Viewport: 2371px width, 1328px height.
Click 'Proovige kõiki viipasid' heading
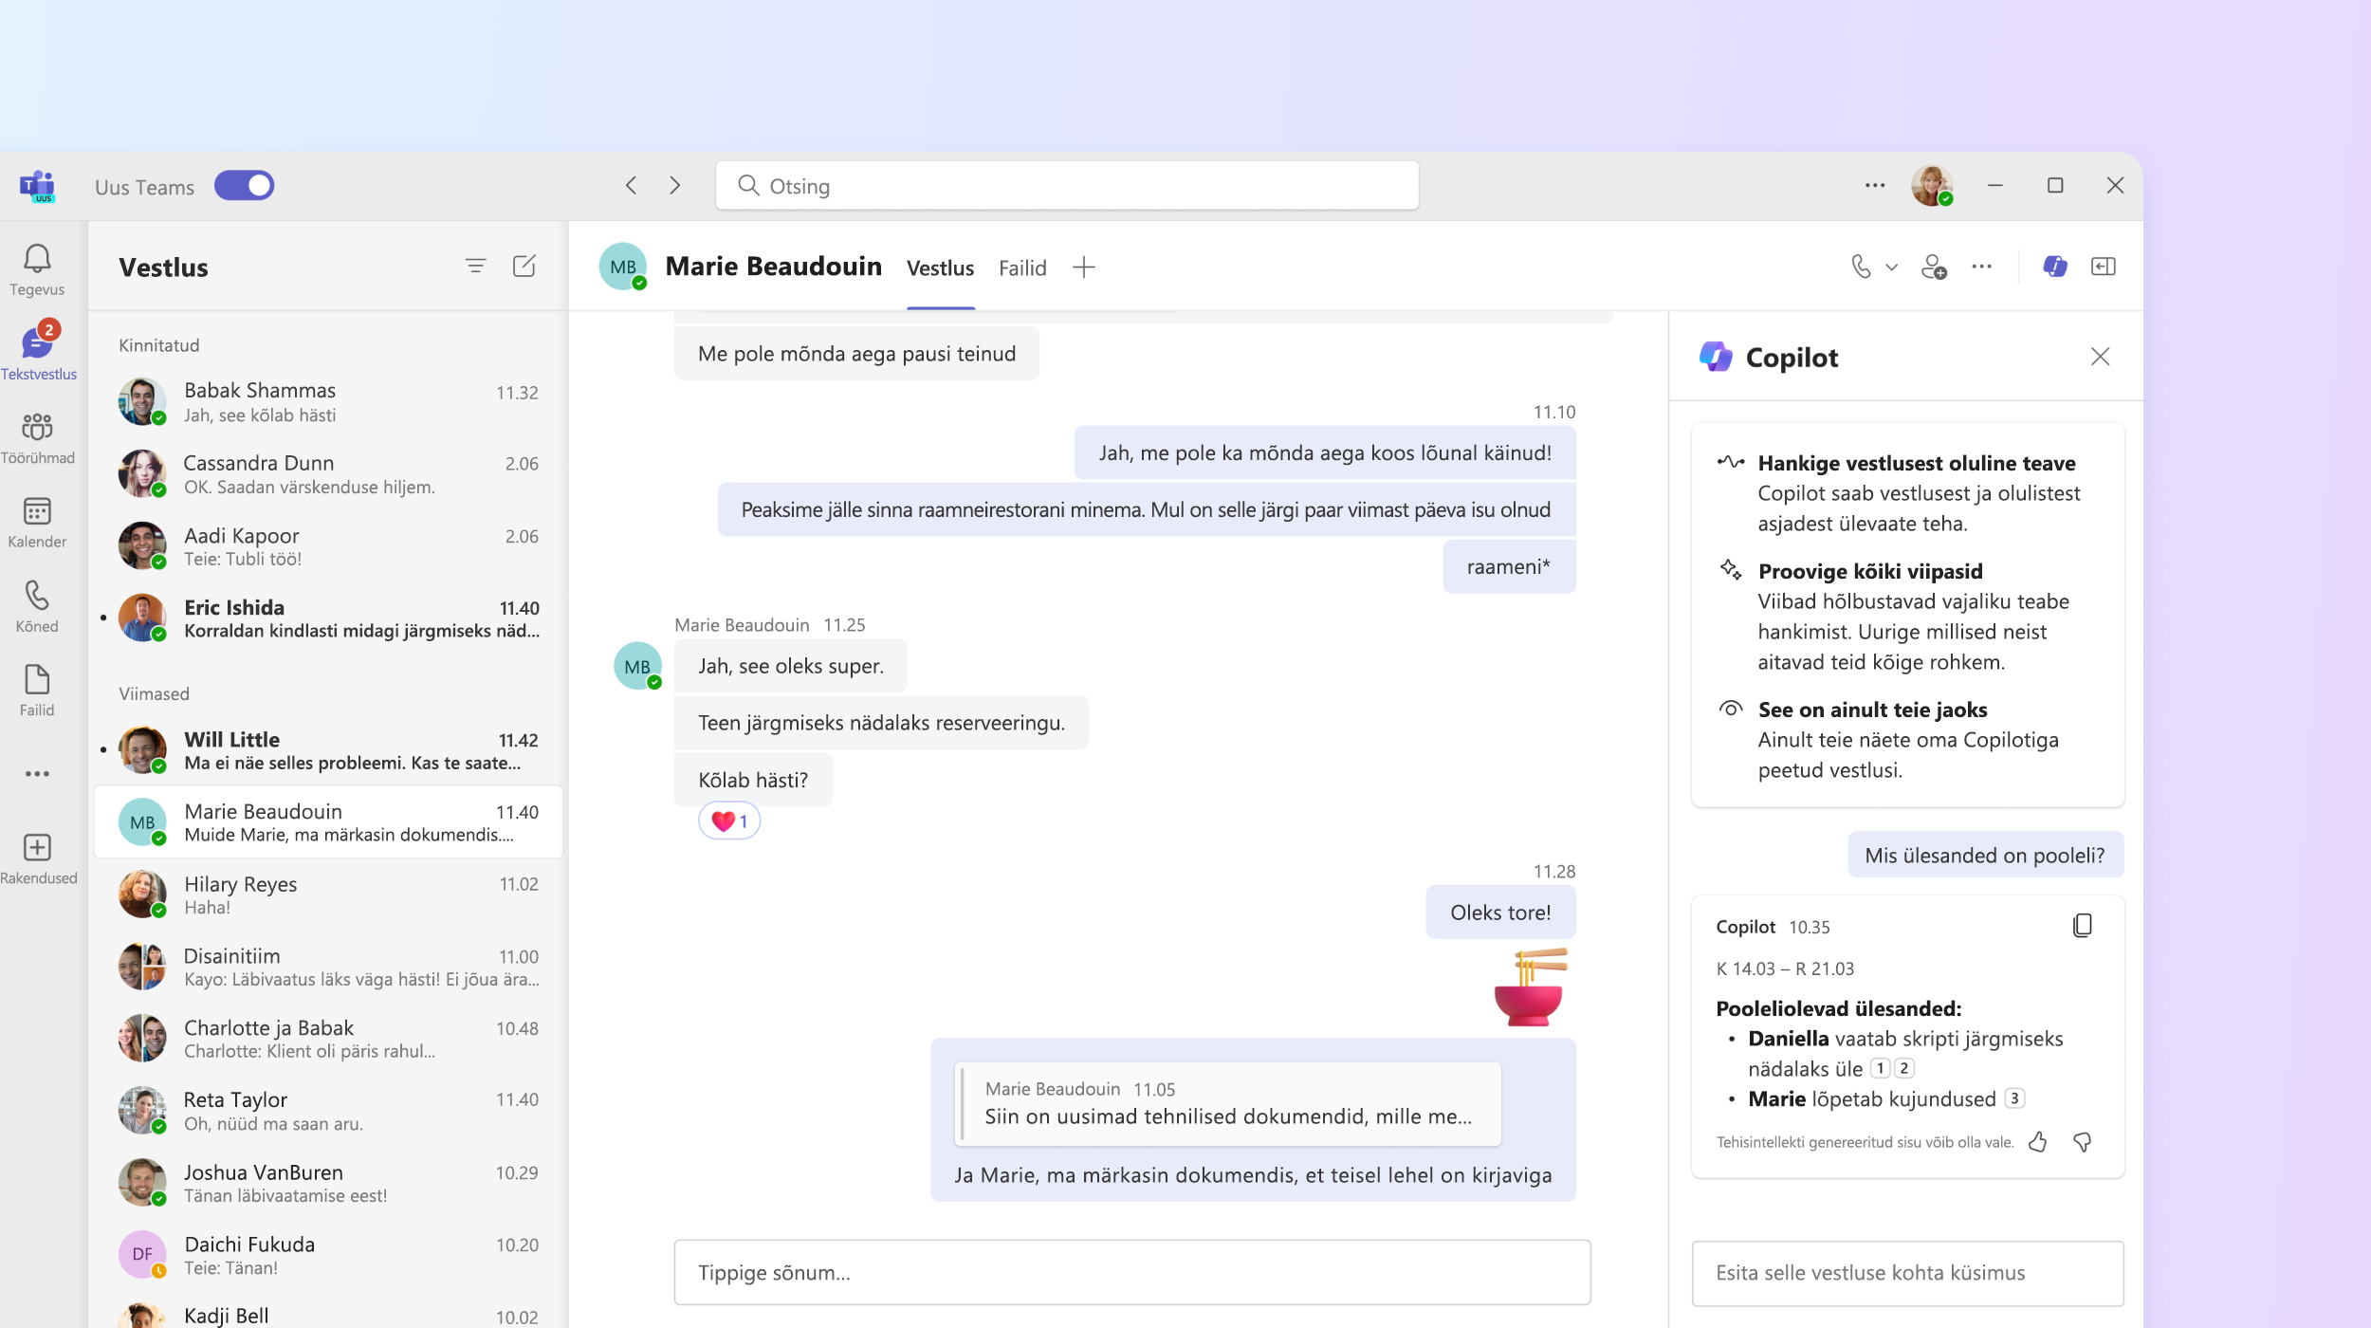1870,571
